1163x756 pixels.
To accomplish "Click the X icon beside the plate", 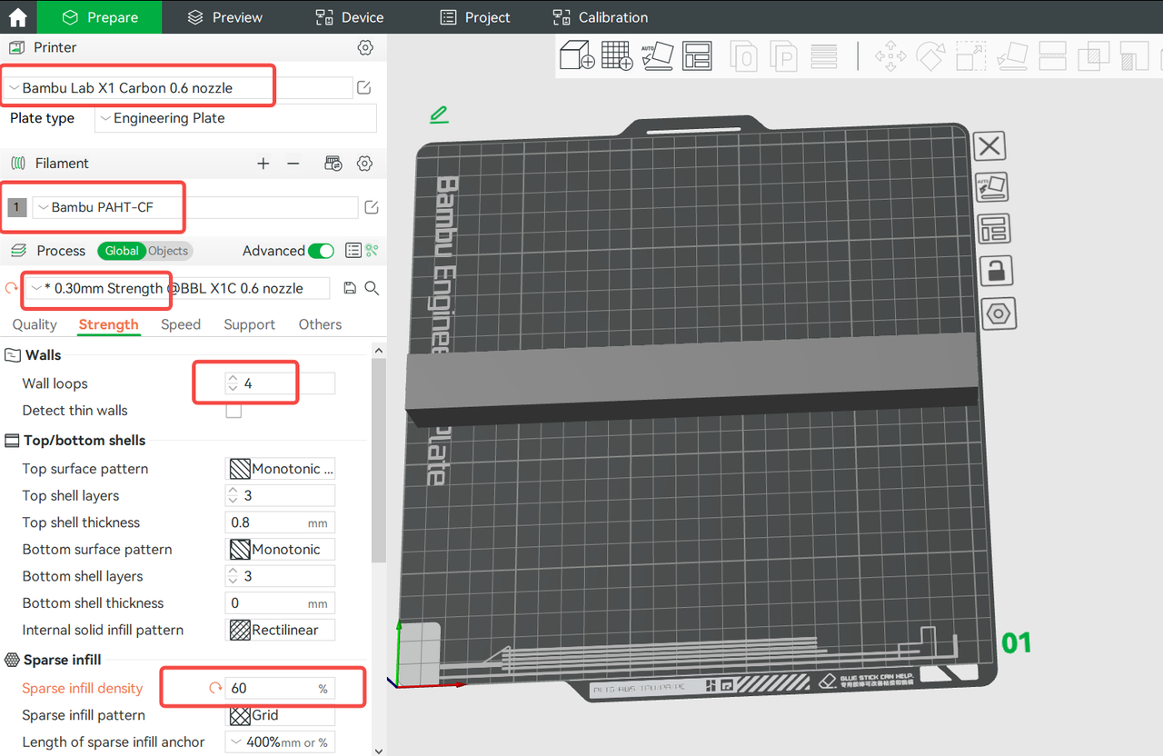I will click(x=990, y=145).
